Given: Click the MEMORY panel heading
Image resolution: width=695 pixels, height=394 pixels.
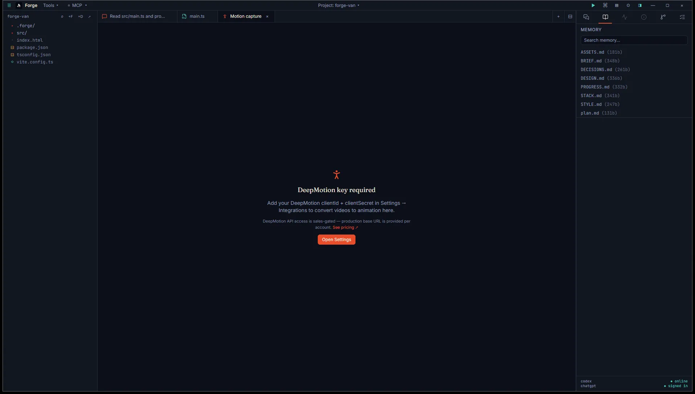Looking at the screenshot, I should 591,30.
